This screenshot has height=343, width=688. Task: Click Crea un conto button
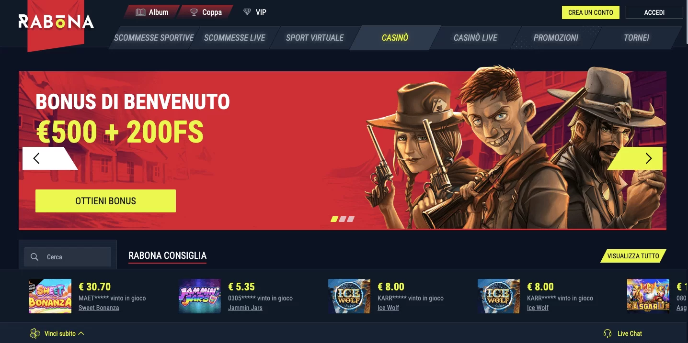tap(591, 12)
